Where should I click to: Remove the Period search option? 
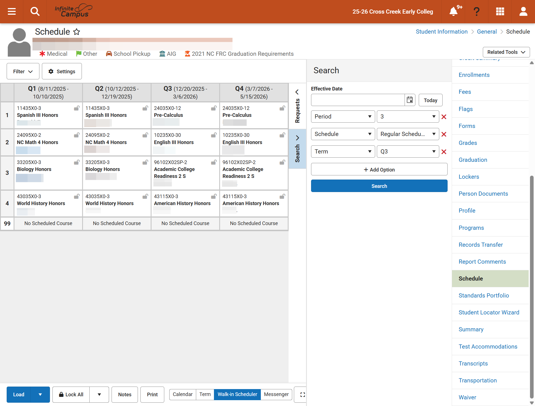[444, 117]
